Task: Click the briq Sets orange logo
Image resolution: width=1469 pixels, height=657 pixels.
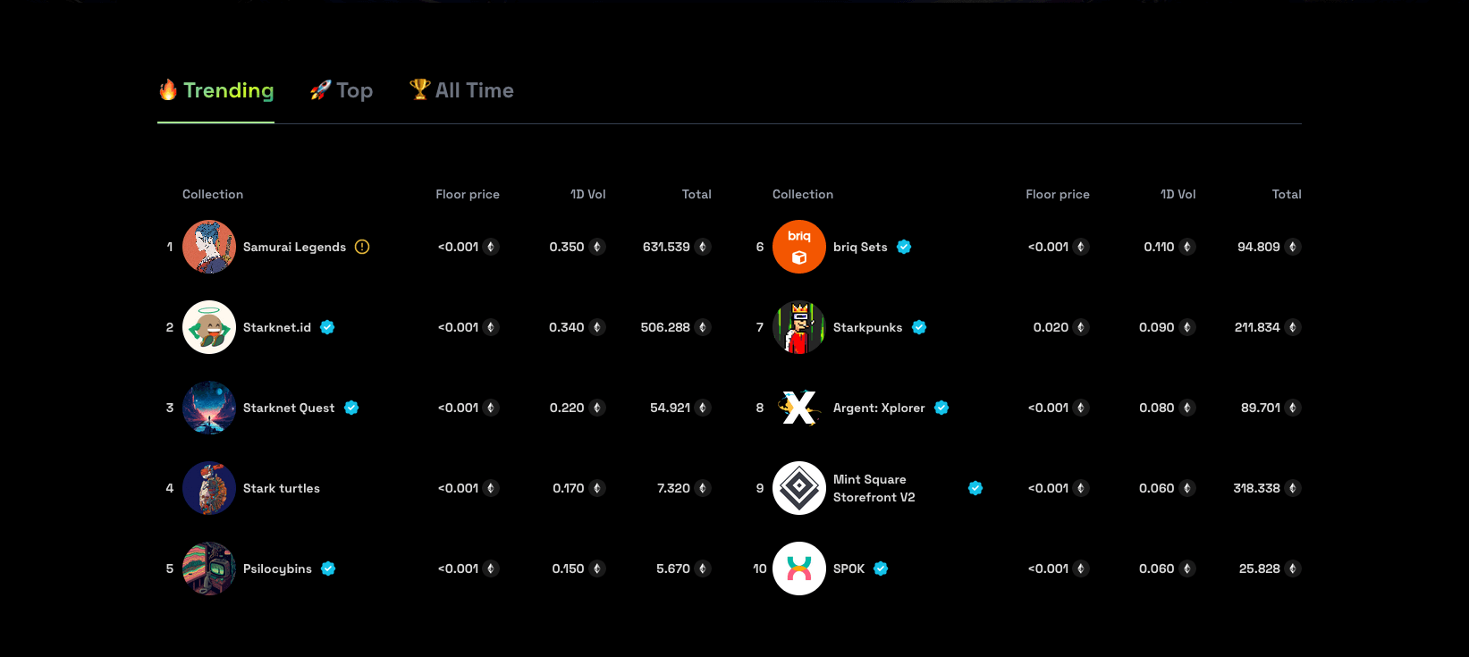Action: coord(799,247)
